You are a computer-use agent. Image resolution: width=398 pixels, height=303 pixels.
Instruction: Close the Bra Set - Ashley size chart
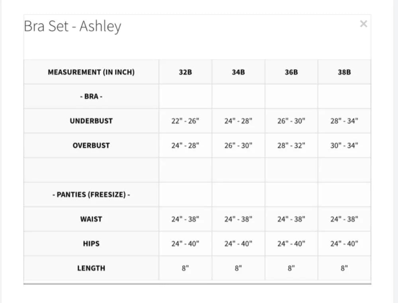(363, 23)
